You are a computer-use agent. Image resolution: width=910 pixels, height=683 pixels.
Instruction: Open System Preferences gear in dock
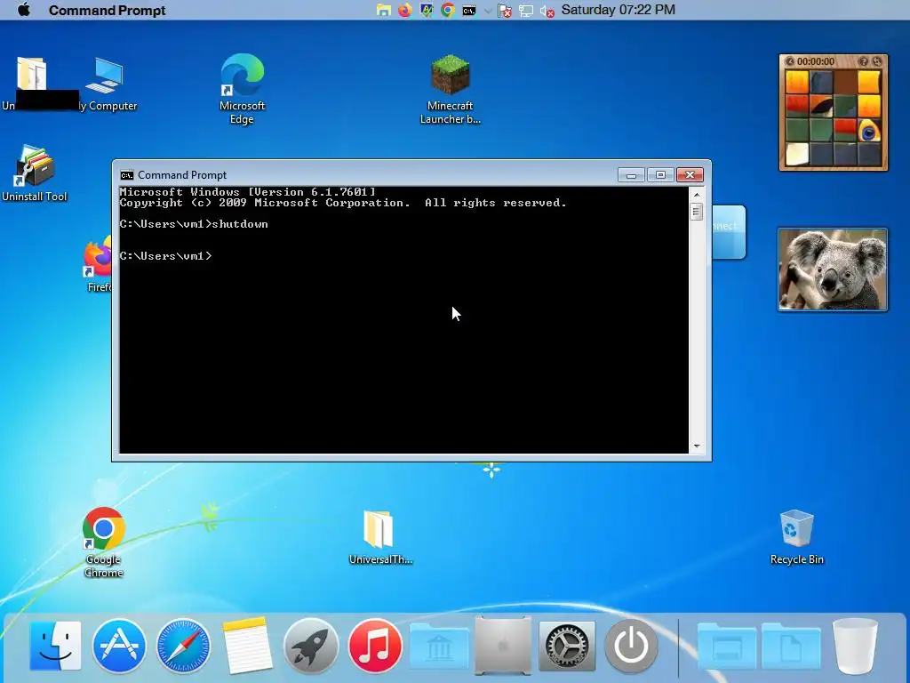pyautogui.click(x=567, y=646)
